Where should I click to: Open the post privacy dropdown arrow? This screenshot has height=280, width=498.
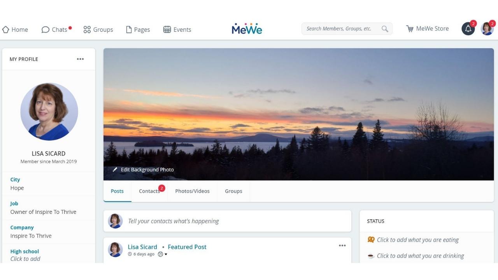[x=166, y=254]
